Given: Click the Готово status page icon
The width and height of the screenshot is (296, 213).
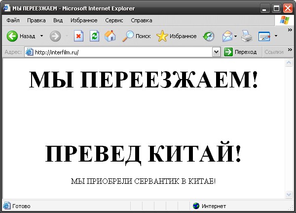Looking at the screenshot, I should point(7,206).
